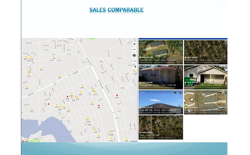Select the red marker labeled $63K
The image size is (250, 155).
tap(117, 96)
